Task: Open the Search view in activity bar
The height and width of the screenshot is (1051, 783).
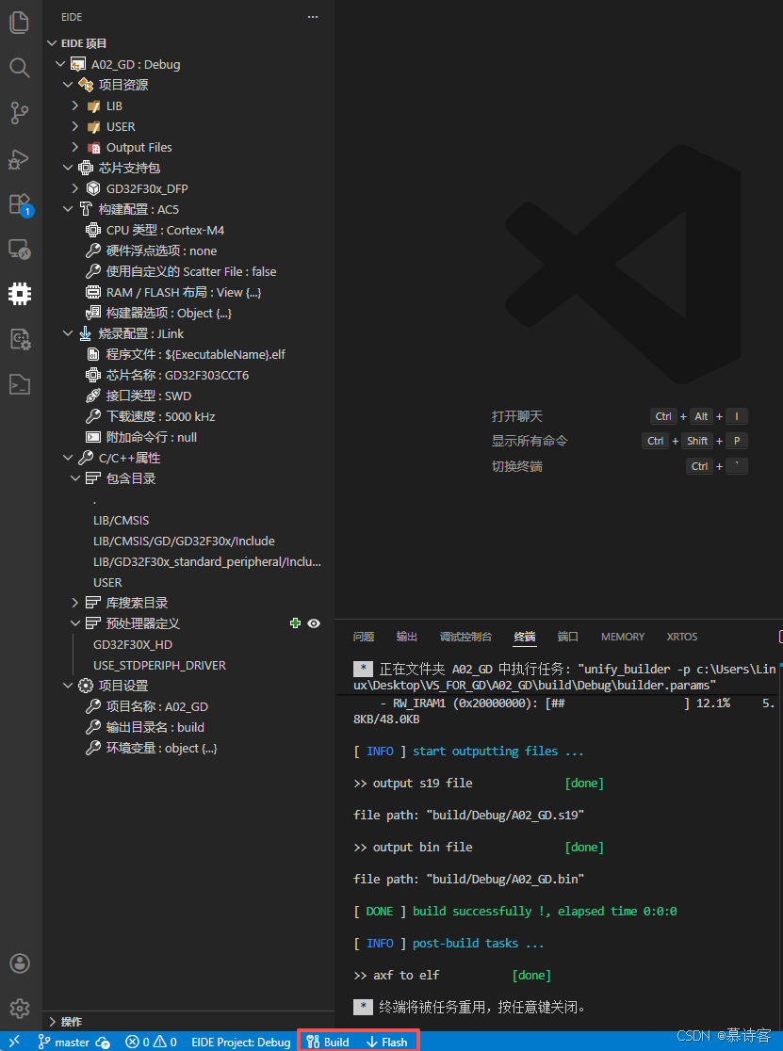Action: coord(20,67)
